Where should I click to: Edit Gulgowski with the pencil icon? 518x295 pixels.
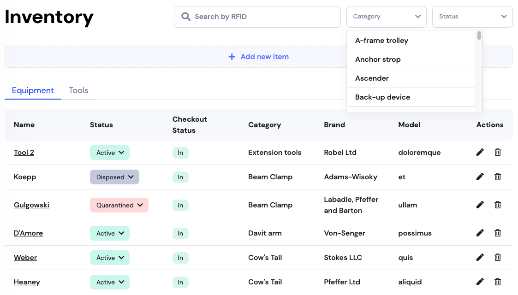pos(480,204)
